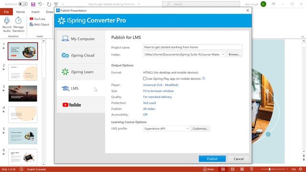Open the File menu tab
306x172 pixels.
tap(6, 12)
